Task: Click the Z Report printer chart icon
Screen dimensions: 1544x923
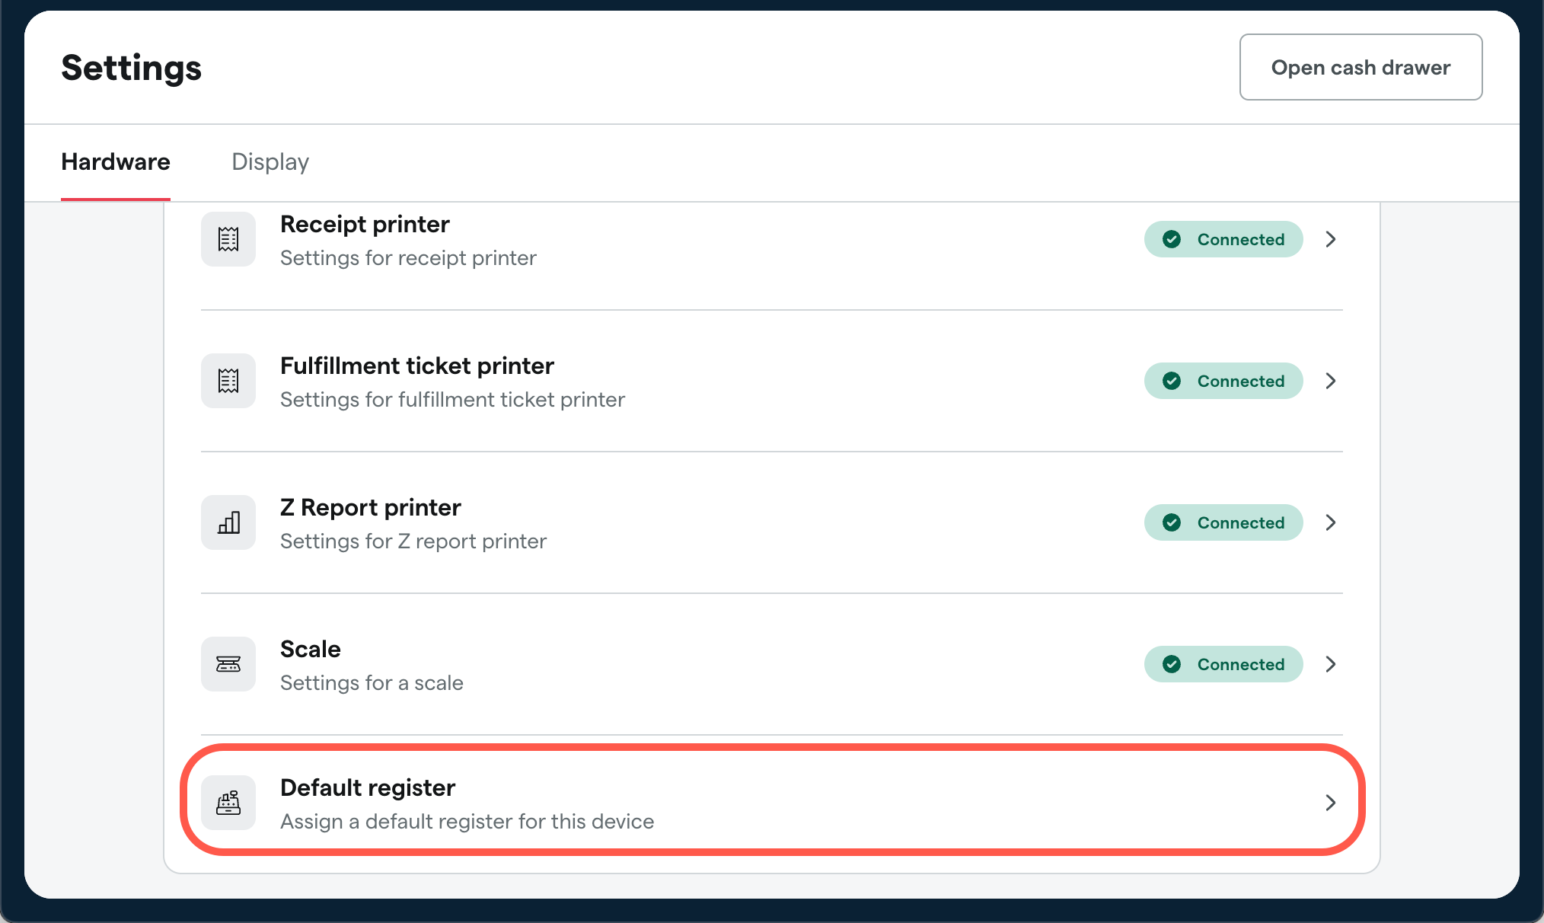Action: click(x=228, y=522)
